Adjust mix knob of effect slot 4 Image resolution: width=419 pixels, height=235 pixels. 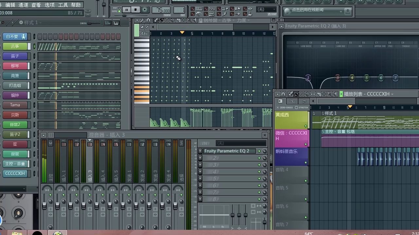(x=264, y=172)
